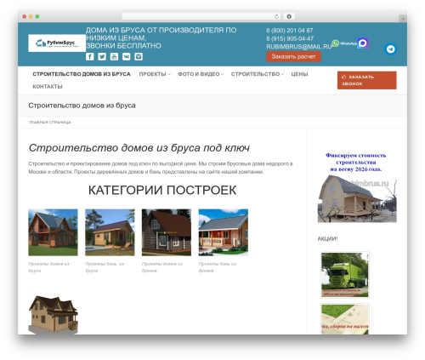Open the Instagram social icon
Image resolution: width=425 pixels, height=360 pixels.
point(139,56)
